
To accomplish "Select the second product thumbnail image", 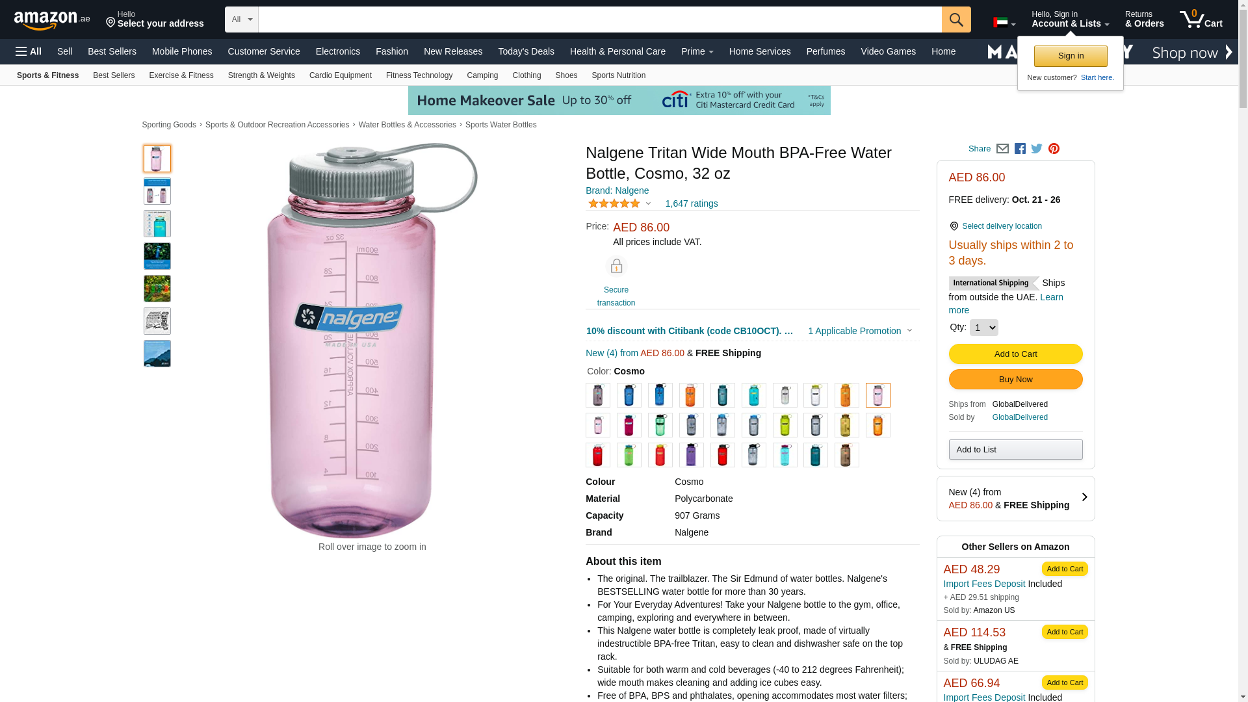I will coord(157,191).
